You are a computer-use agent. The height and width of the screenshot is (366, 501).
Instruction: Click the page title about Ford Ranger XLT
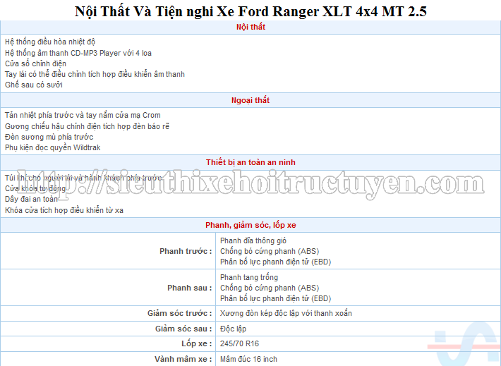(250, 11)
